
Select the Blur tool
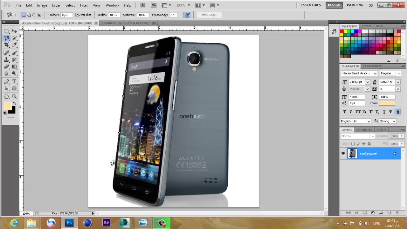[6, 74]
